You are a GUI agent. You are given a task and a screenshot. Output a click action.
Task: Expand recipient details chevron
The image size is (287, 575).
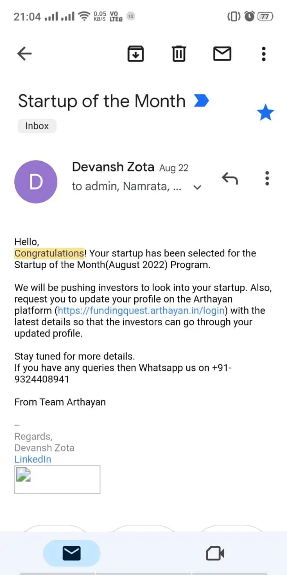(x=197, y=187)
